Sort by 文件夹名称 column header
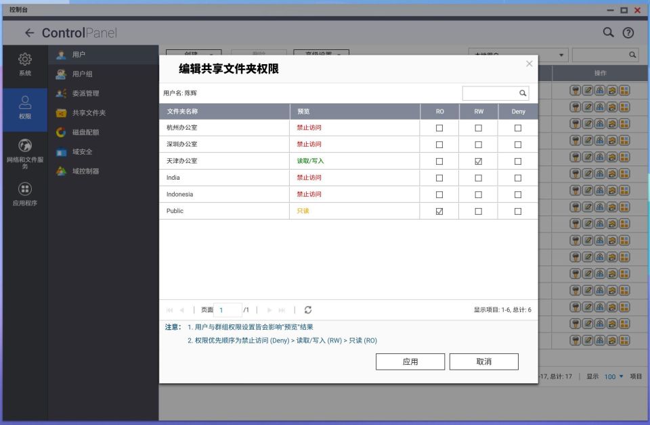650x425 pixels. click(x=225, y=111)
